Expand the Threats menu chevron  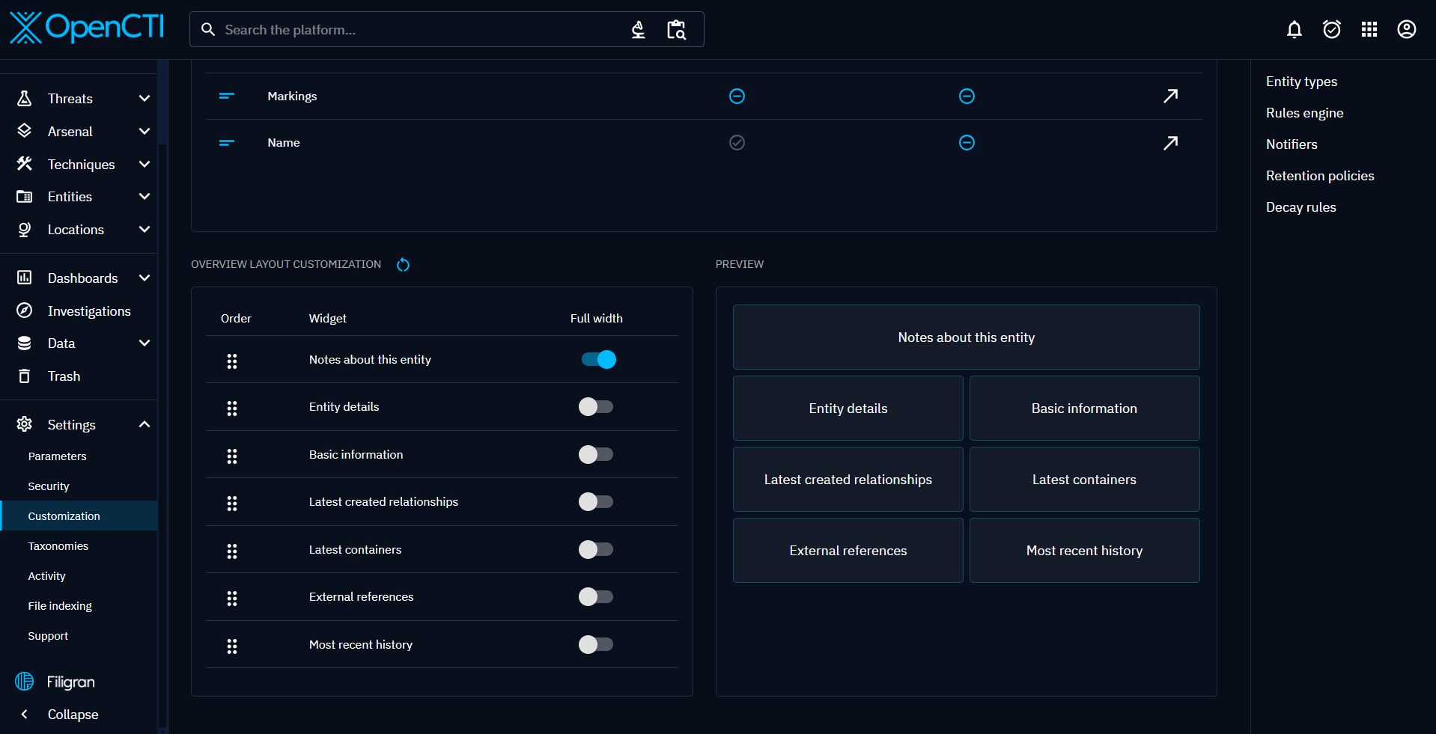coord(144,99)
